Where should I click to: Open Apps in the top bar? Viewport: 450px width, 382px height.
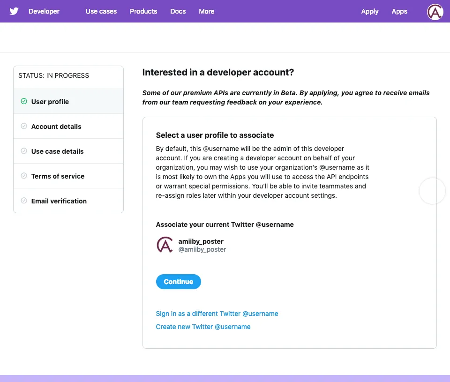[399, 11]
